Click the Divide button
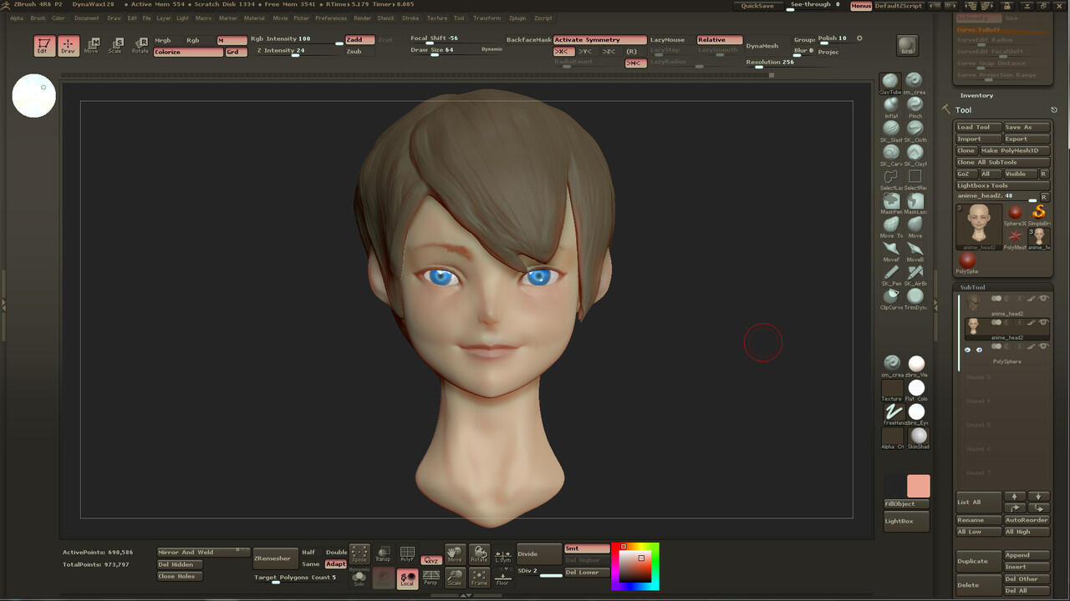 click(x=539, y=553)
